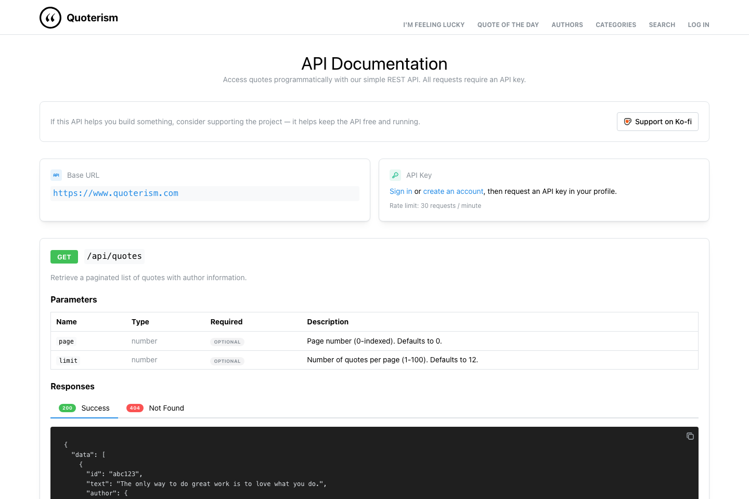Click the 404 status badge
This screenshot has height=499, width=749.
(135, 408)
